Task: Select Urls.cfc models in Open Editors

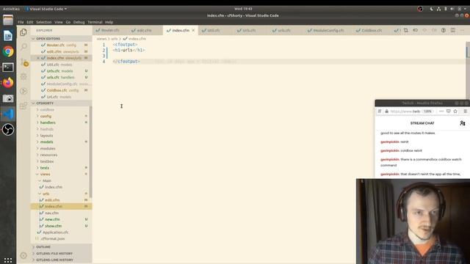Action: click(61, 71)
